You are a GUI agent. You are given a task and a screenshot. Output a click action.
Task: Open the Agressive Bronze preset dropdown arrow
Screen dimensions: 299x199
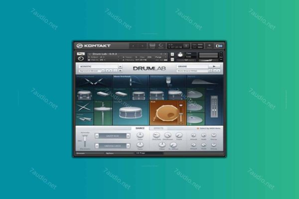(103, 71)
